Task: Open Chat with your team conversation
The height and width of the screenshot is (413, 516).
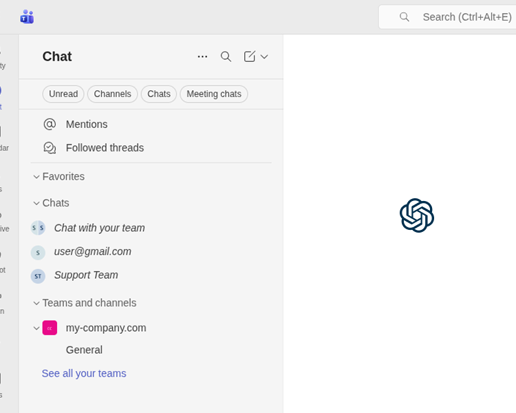Action: click(x=99, y=228)
